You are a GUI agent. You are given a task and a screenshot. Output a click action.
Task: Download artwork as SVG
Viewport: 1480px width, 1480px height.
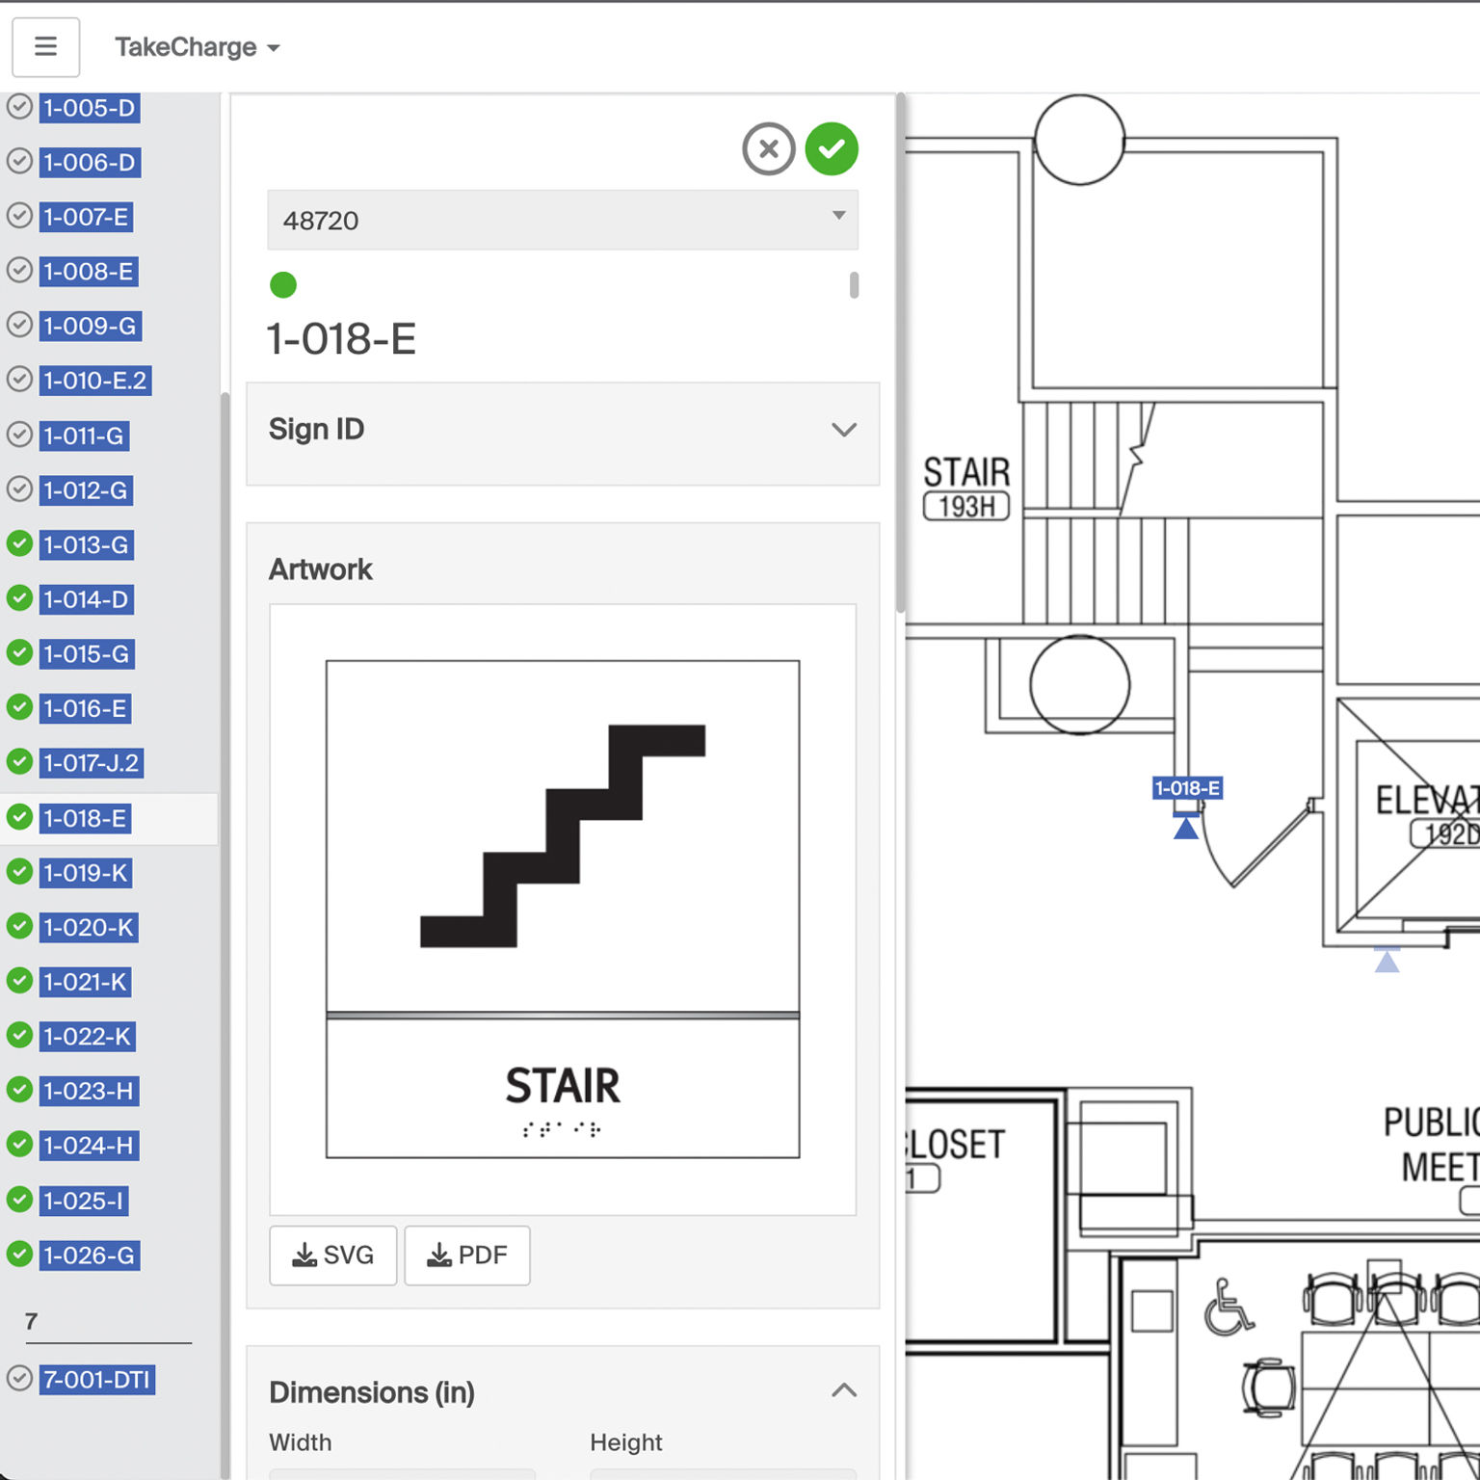pyautogui.click(x=332, y=1255)
